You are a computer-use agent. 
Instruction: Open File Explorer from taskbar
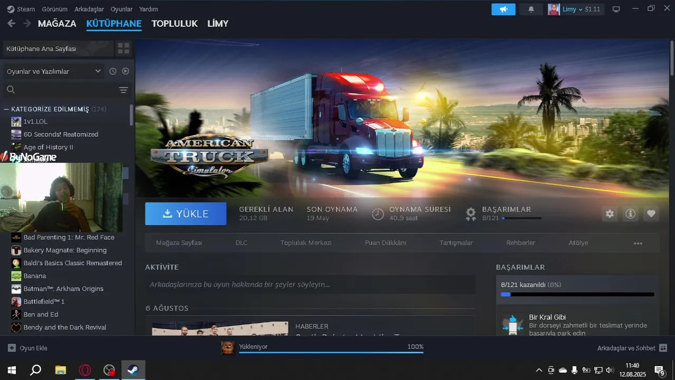pos(60,370)
